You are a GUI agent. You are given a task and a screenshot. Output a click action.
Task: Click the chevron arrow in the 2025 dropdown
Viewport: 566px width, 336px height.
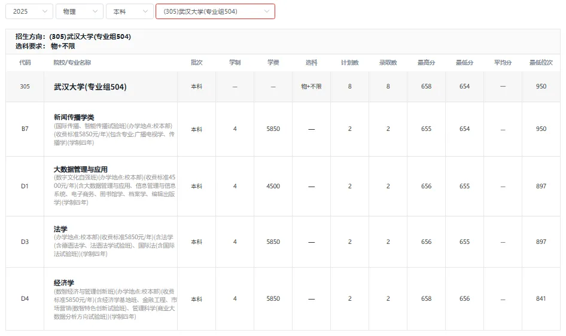(x=45, y=11)
